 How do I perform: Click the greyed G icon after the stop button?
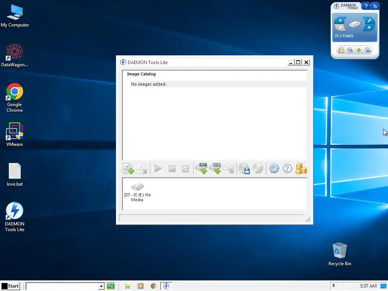pyautogui.click(x=185, y=169)
